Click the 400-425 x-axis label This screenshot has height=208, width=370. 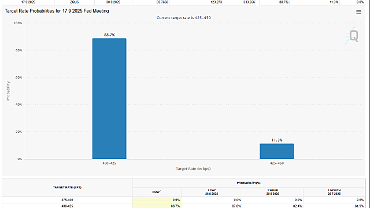click(x=109, y=163)
